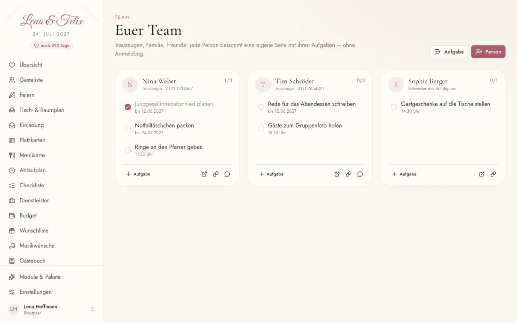Click the clock icon for Ablaufplan
The width and height of the screenshot is (517, 323).
click(12, 170)
